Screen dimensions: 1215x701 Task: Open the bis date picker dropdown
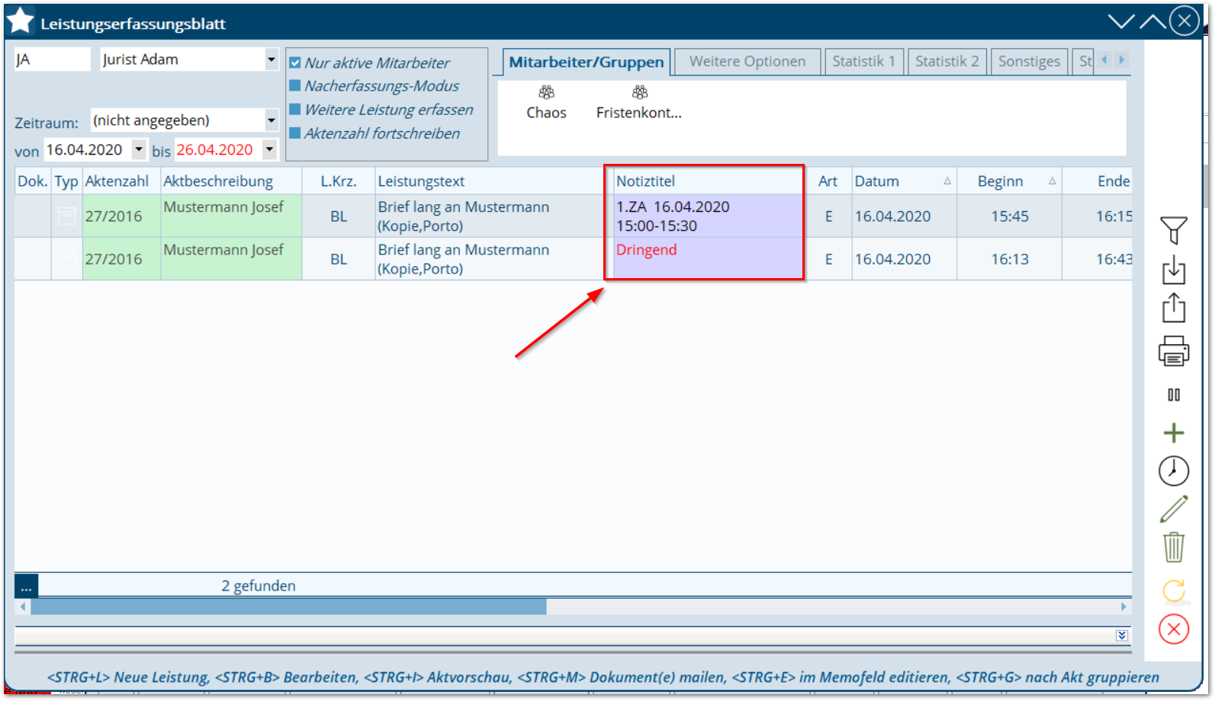[x=269, y=149]
